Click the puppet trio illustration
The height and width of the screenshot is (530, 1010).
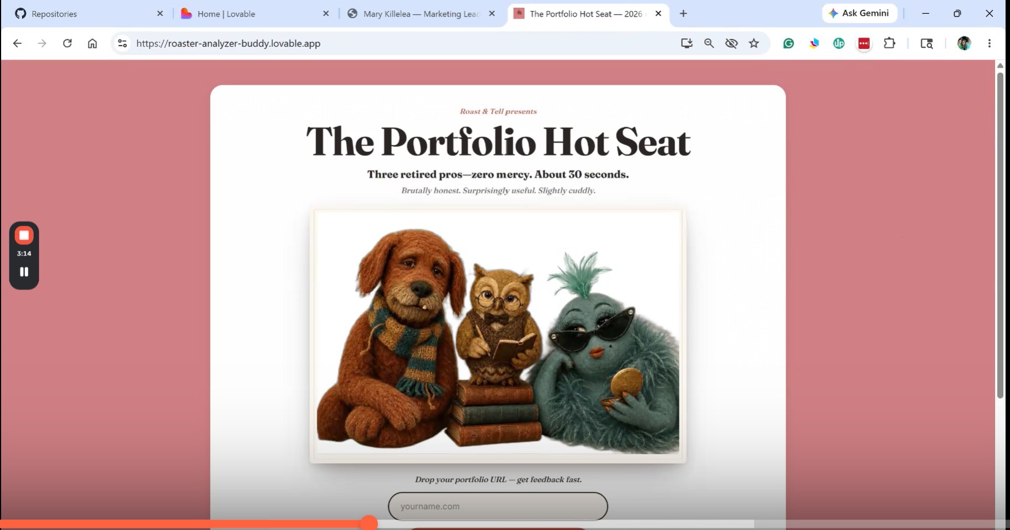coord(498,335)
